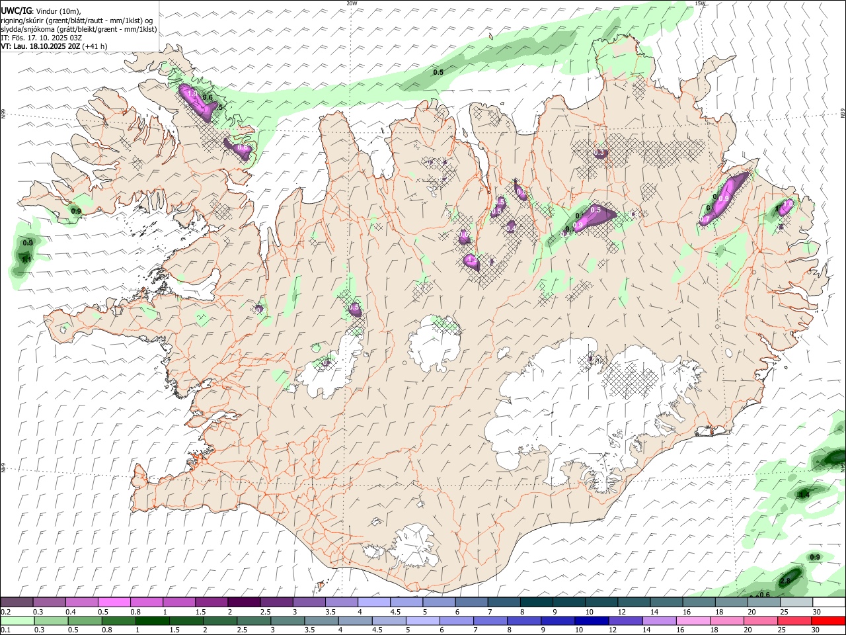Select the hot pink 20 swatch, lower legend row
Screen dimensions: 846x635
tap(761, 621)
